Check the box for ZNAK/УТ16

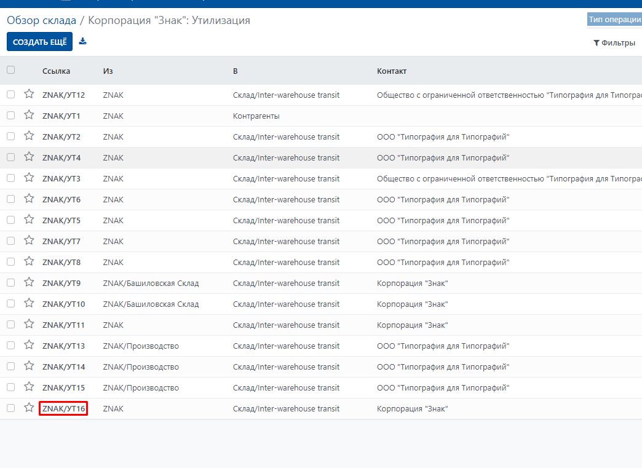(10, 408)
